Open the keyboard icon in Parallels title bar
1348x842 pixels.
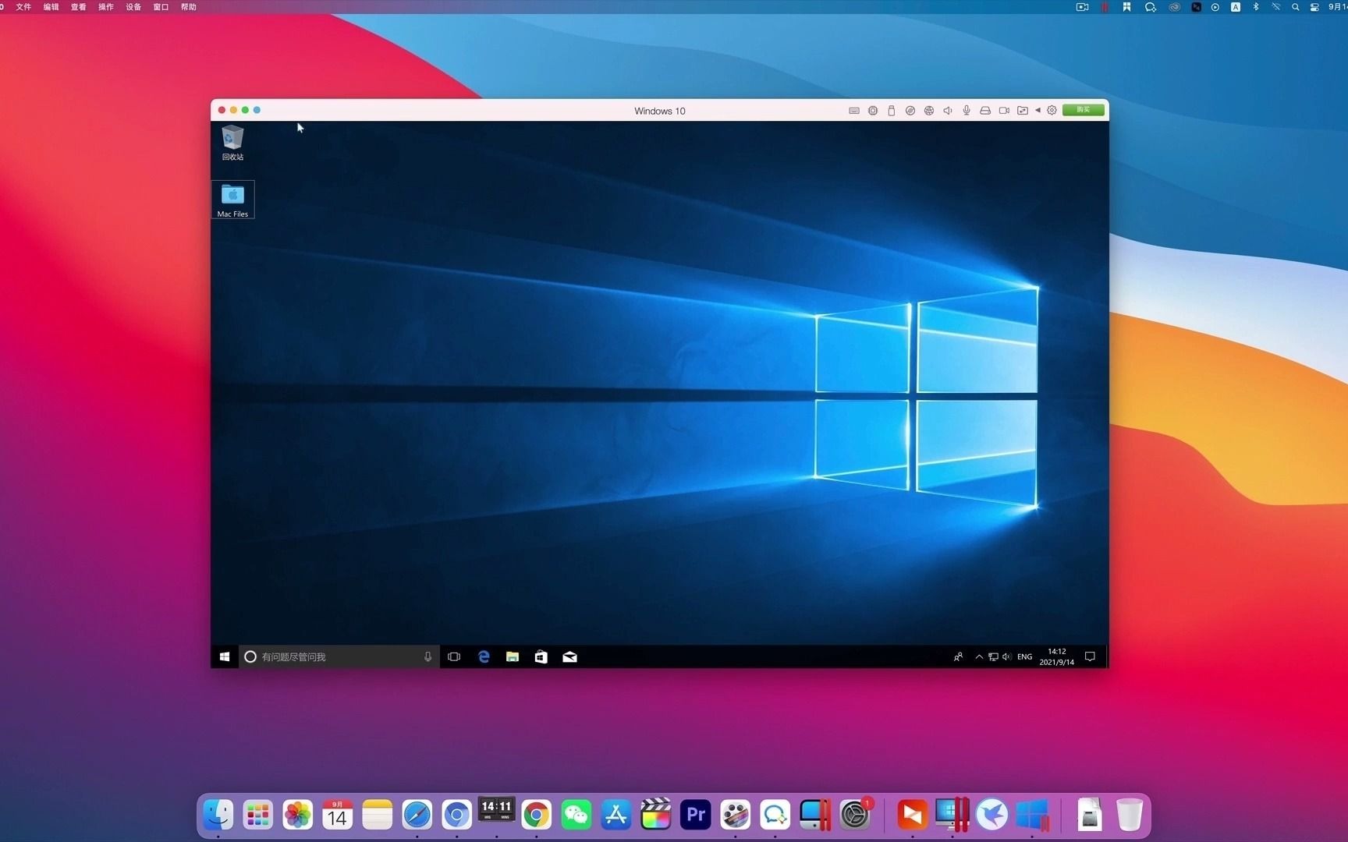854,111
